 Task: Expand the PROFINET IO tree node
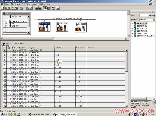pyautogui.click(x=132, y=29)
